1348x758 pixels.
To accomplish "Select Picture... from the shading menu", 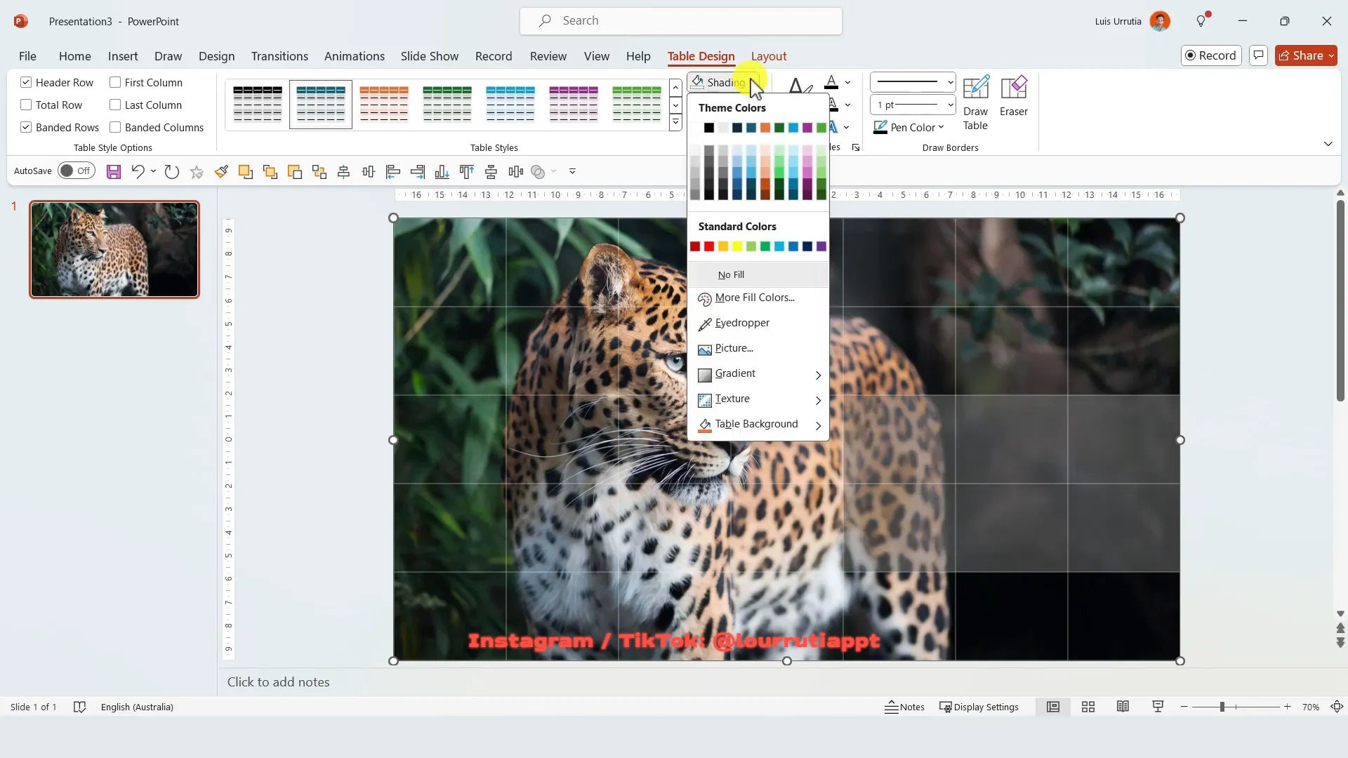I will point(758,349).
